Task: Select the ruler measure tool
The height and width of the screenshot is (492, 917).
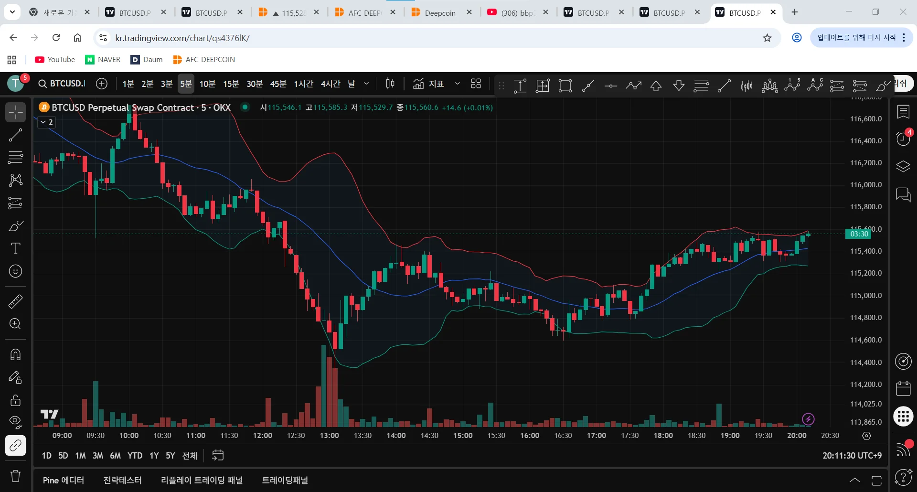Action: point(16,301)
